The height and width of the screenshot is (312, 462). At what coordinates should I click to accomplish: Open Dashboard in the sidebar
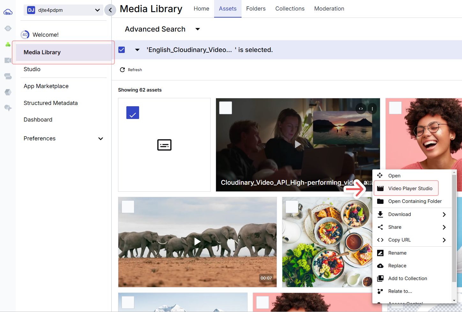[x=38, y=120]
